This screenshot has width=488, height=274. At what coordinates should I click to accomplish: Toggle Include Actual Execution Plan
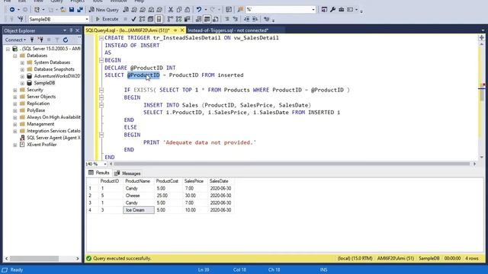(170, 19)
